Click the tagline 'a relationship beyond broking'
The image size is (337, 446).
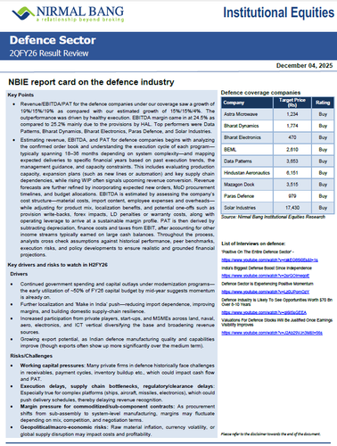tap(80, 20)
